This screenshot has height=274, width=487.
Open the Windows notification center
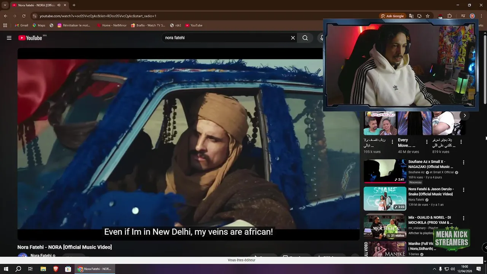coord(479,269)
